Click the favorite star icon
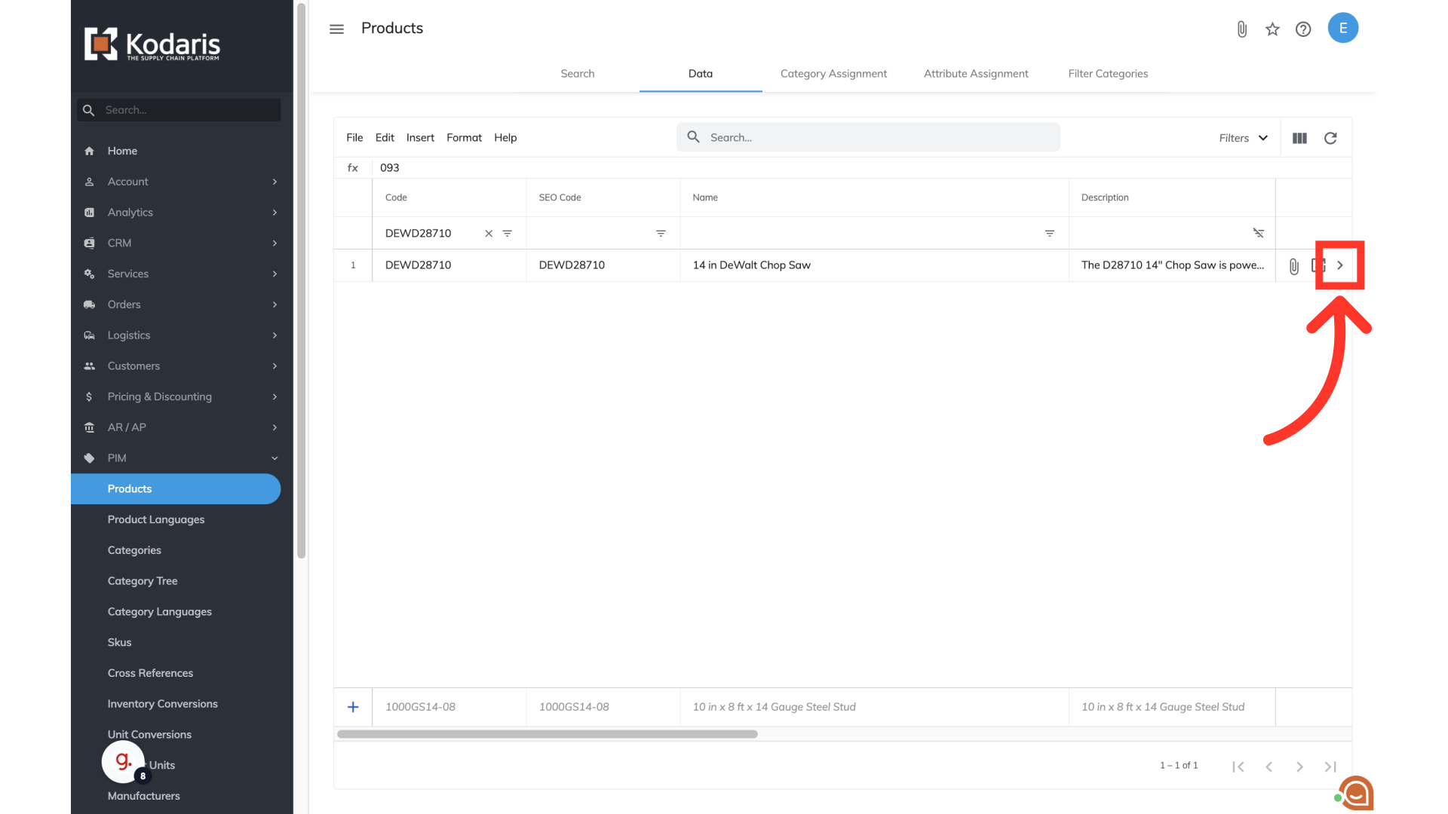1448x814 pixels. coord(1272,29)
